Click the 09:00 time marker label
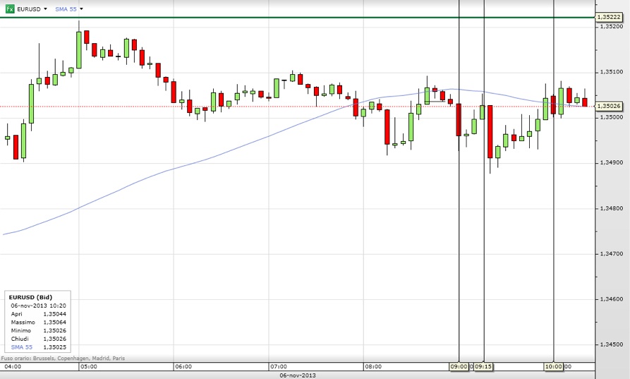The width and height of the screenshot is (630, 379). [x=459, y=367]
